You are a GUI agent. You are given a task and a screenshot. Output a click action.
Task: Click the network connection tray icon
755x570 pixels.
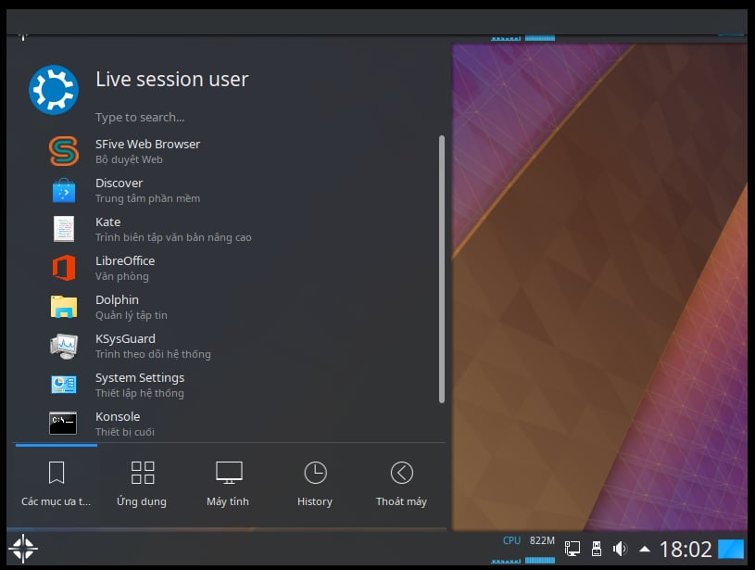(573, 549)
